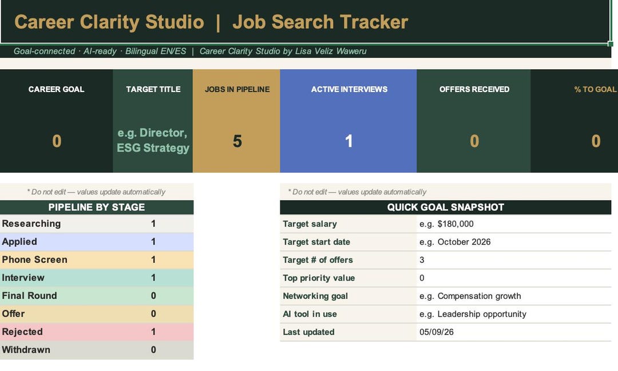Viewport: 618px width, 371px height.
Task: Click the Top priority value label
Action: pos(319,278)
